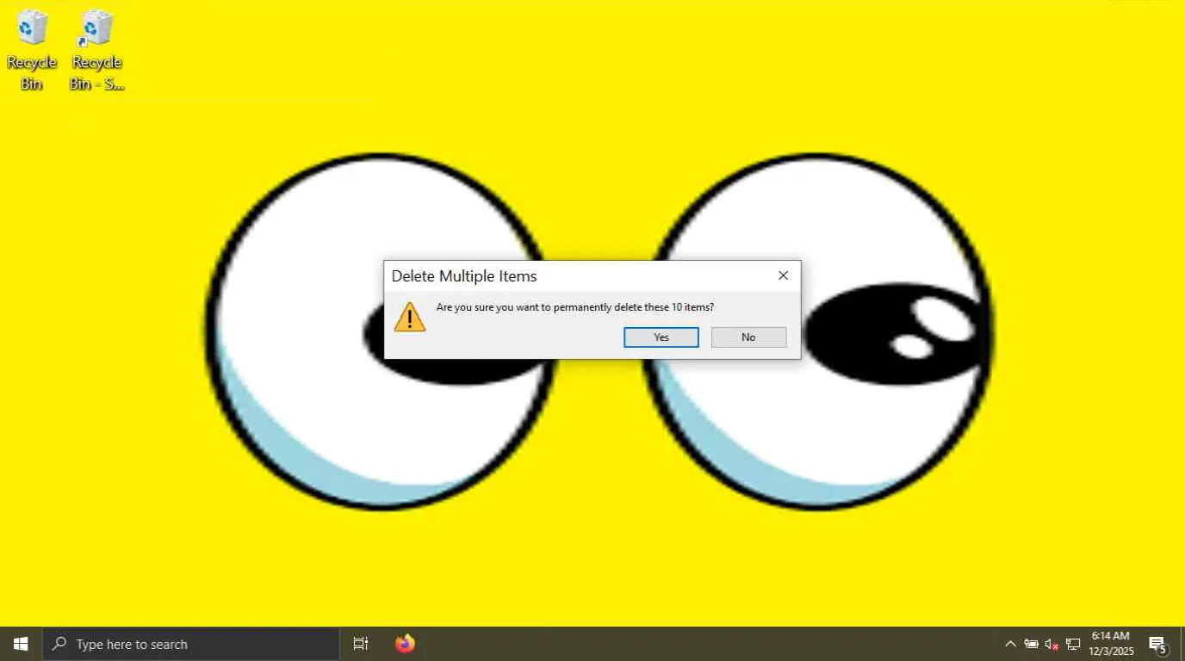Select the Recycle Bin desktop icon
Screen dimensions: 1185x661
[x=32, y=50]
